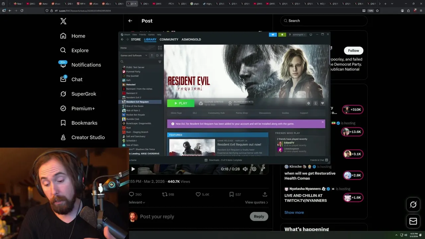The image size is (425, 239).
Task: Open Premium+ in X sidebar
Action: click(77, 109)
